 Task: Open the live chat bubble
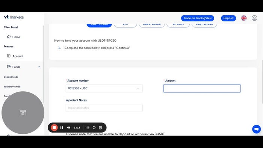(256, 129)
